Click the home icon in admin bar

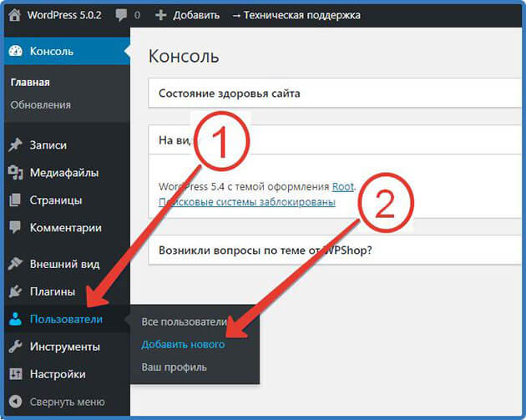[14, 15]
